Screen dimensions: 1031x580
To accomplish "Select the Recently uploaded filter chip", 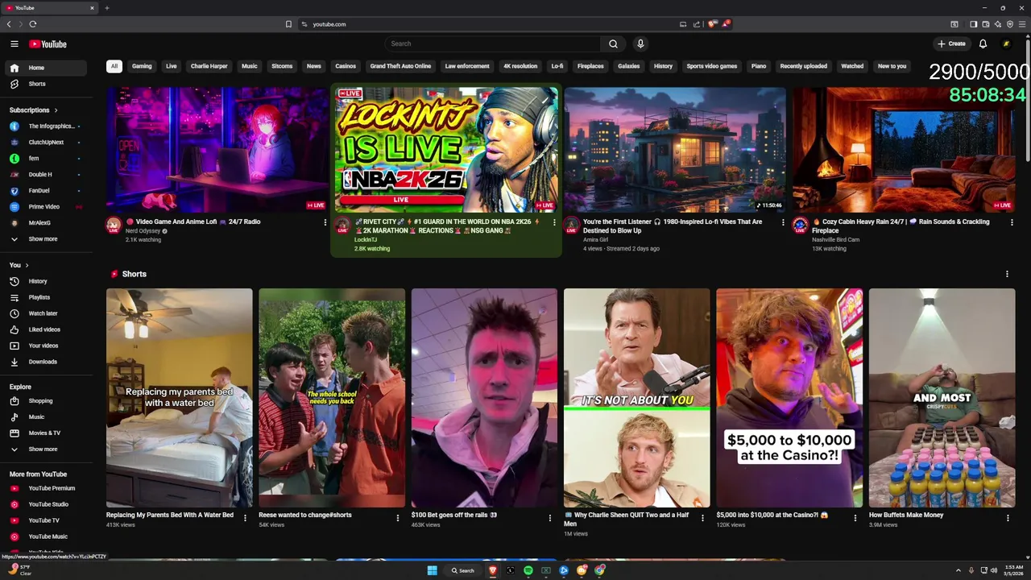I will (804, 66).
